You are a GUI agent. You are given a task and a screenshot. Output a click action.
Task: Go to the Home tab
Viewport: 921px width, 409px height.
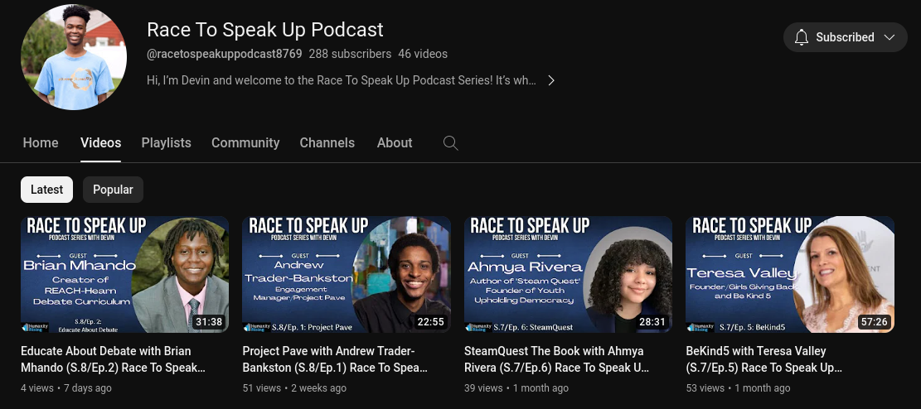tap(41, 142)
